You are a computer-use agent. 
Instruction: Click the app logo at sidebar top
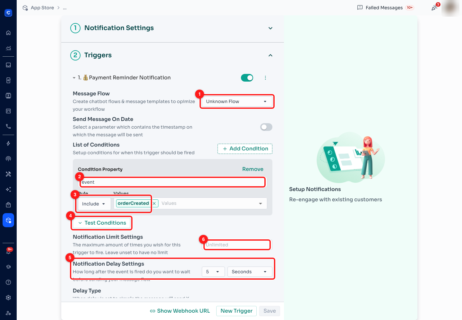point(8,13)
